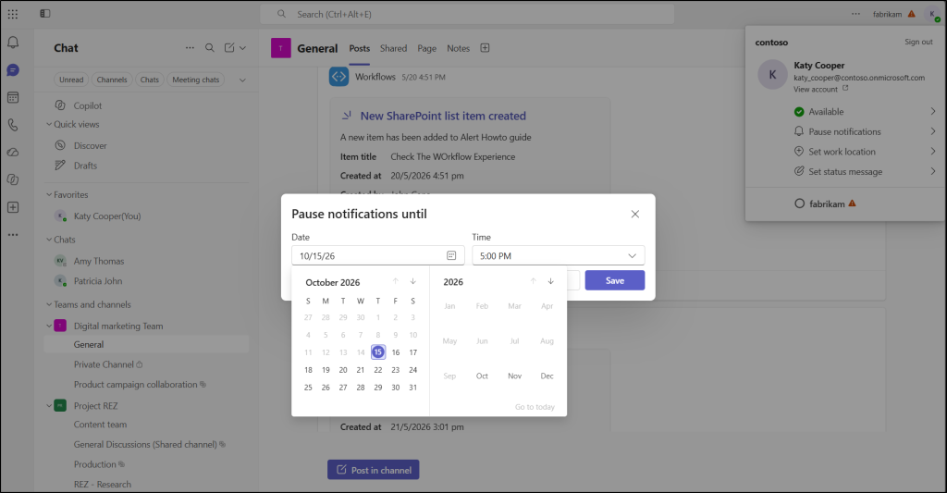This screenshot has width=947, height=493.
Task: Open title bar settings and more ellipsis
Action: pos(855,14)
